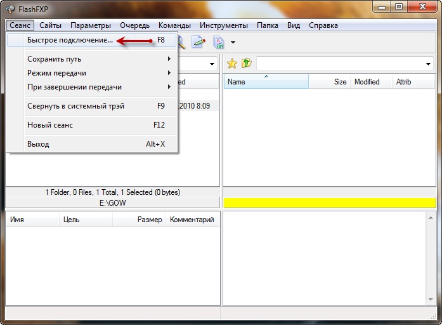The image size is (442, 325).
Task: Click the magnifier search icon in toolbar
Action: click(181, 42)
